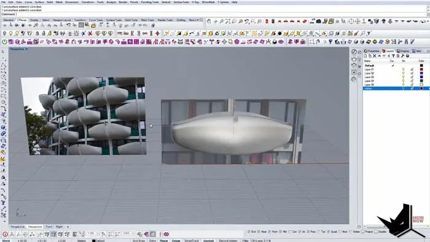Screen dimensions: 430x242
Task: Click the new layer icon in Layers panel
Action: click(x=365, y=56)
